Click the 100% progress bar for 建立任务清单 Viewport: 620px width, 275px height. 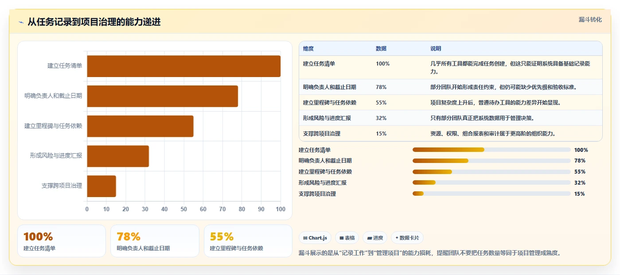click(x=491, y=150)
